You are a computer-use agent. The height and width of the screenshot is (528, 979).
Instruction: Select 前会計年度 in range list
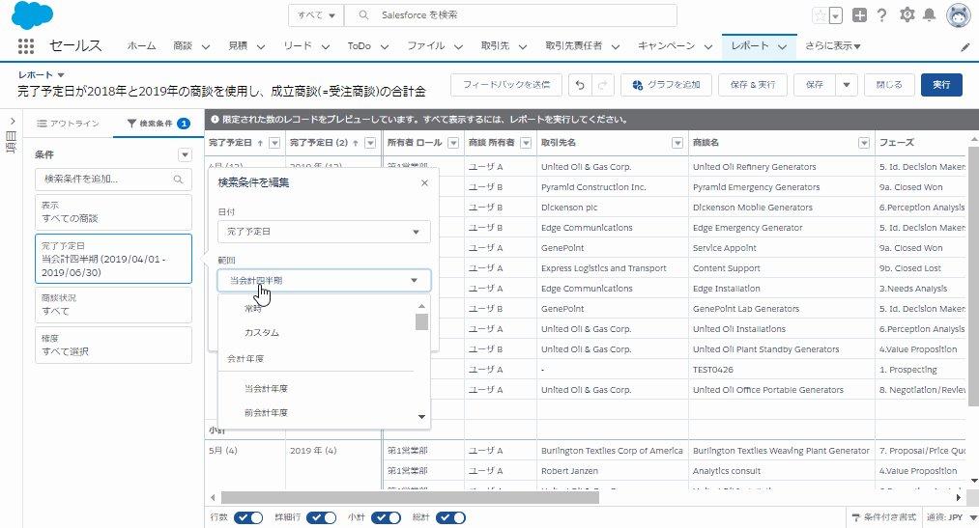coord(266,413)
